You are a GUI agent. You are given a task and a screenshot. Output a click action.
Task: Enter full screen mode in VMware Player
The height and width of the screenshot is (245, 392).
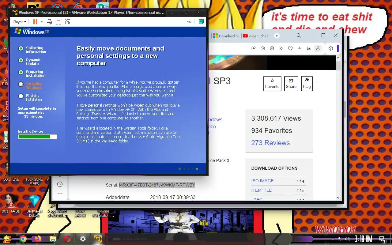(58, 22)
